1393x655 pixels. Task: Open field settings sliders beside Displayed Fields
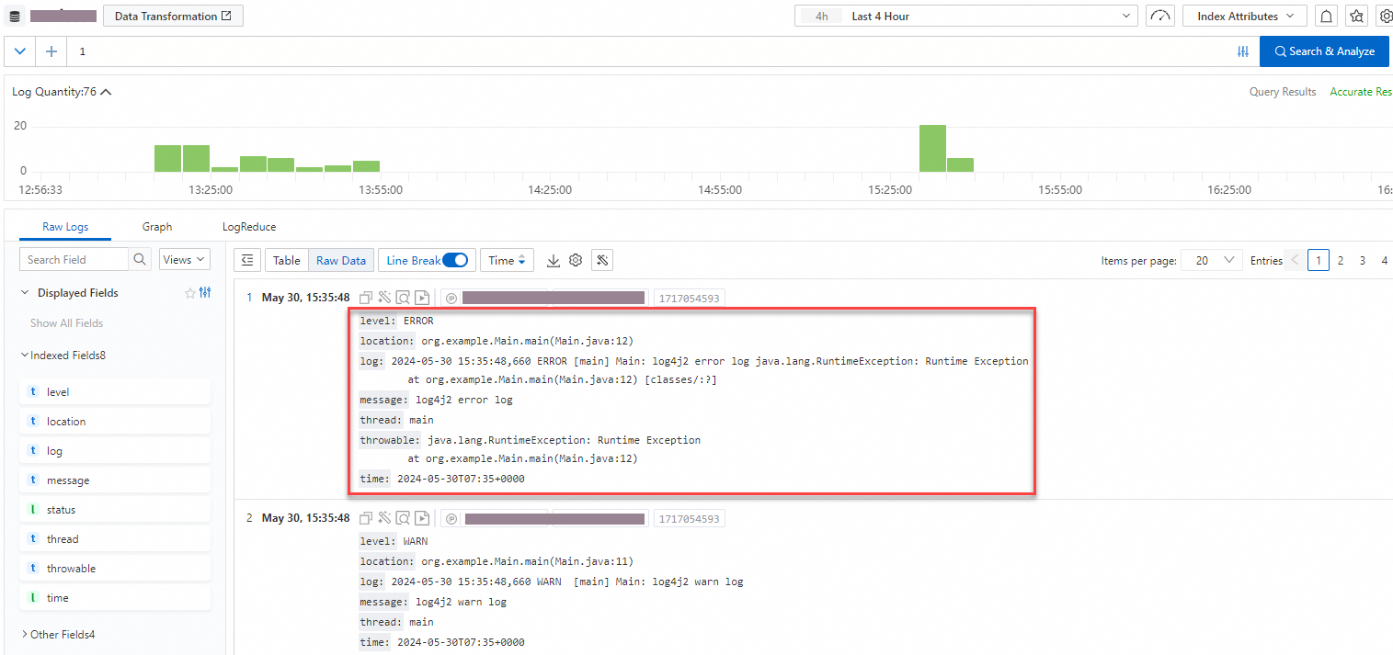205,293
